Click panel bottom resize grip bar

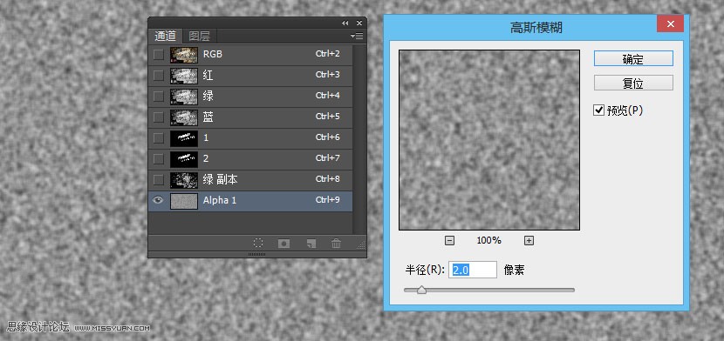pos(257,254)
